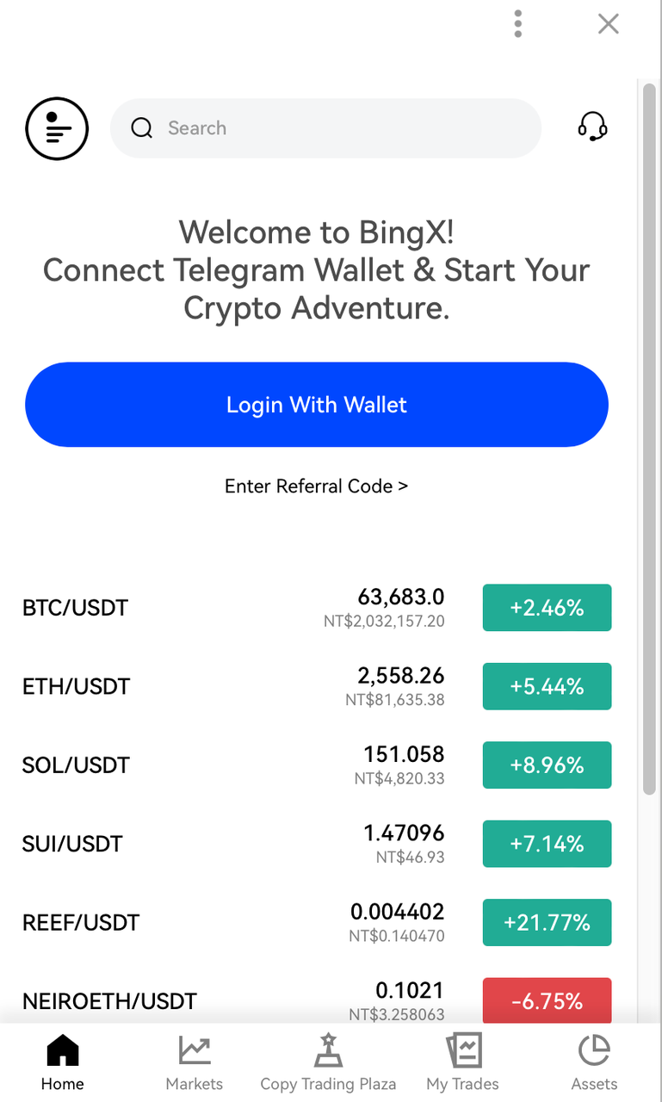Open the three-dot options menu

click(517, 24)
